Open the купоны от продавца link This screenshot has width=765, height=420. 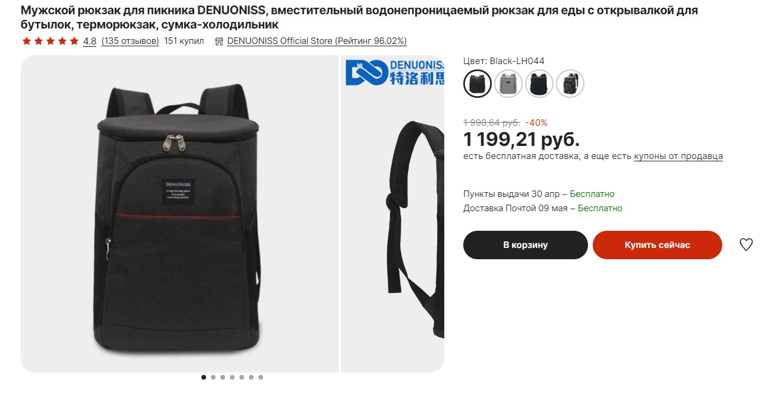point(678,156)
